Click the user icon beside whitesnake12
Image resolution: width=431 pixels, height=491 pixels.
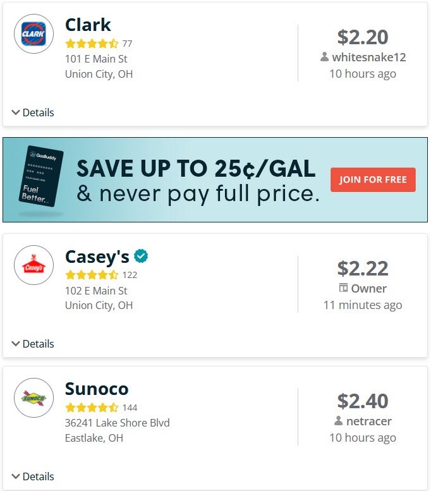[x=325, y=57]
